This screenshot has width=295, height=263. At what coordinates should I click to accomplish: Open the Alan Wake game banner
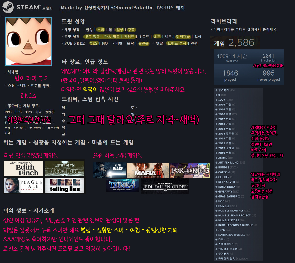(110, 170)
